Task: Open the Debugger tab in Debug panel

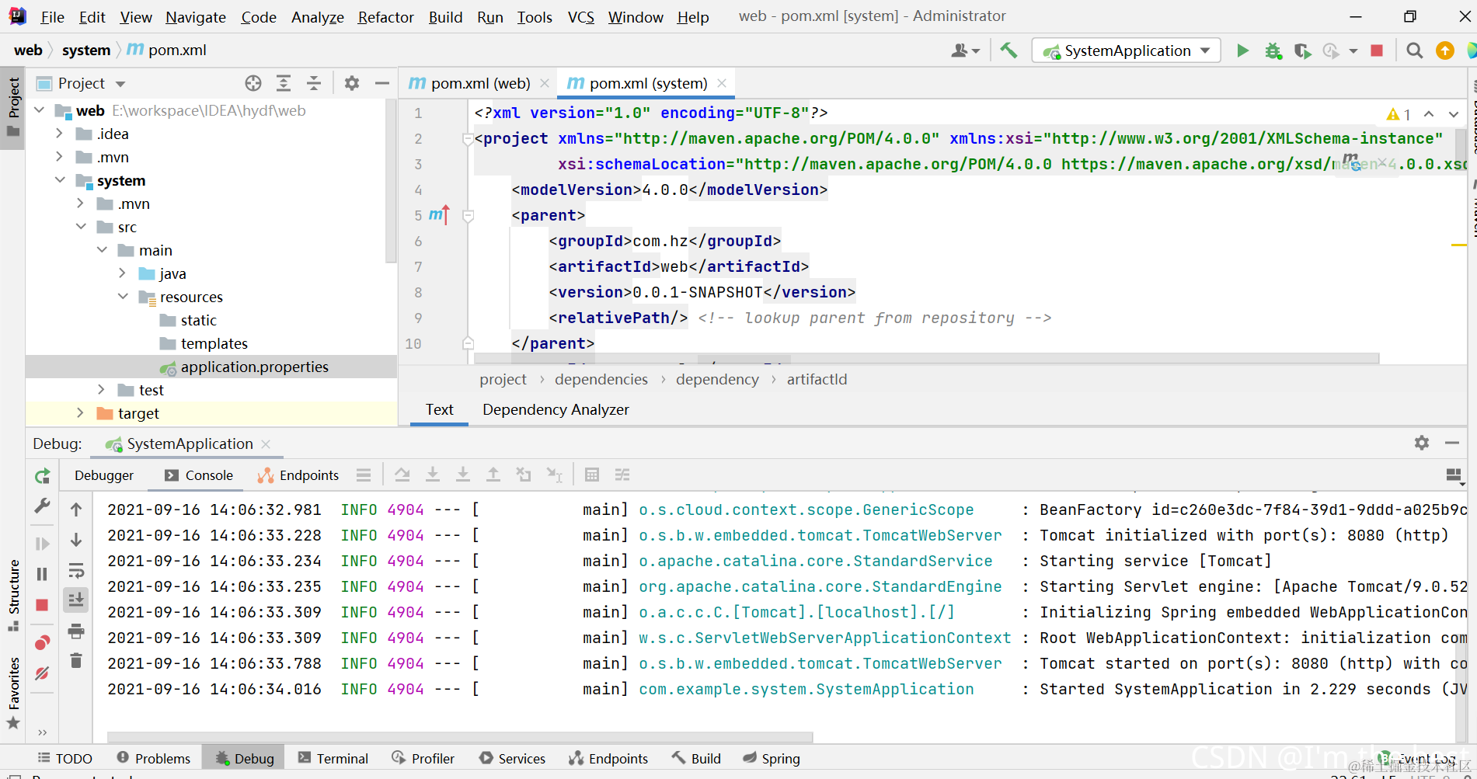Action: tap(104, 475)
